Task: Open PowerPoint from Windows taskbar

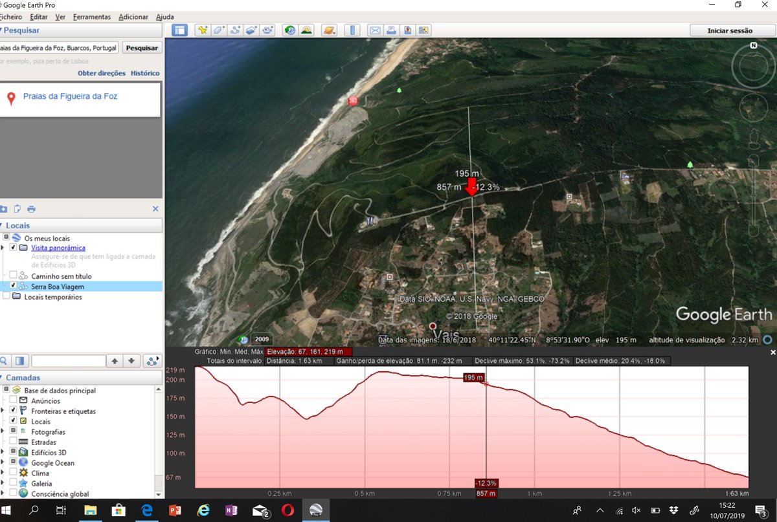Action: (x=174, y=510)
